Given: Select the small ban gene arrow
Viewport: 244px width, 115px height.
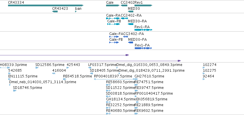Looking at the screenshot, I should (x=76, y=11).
